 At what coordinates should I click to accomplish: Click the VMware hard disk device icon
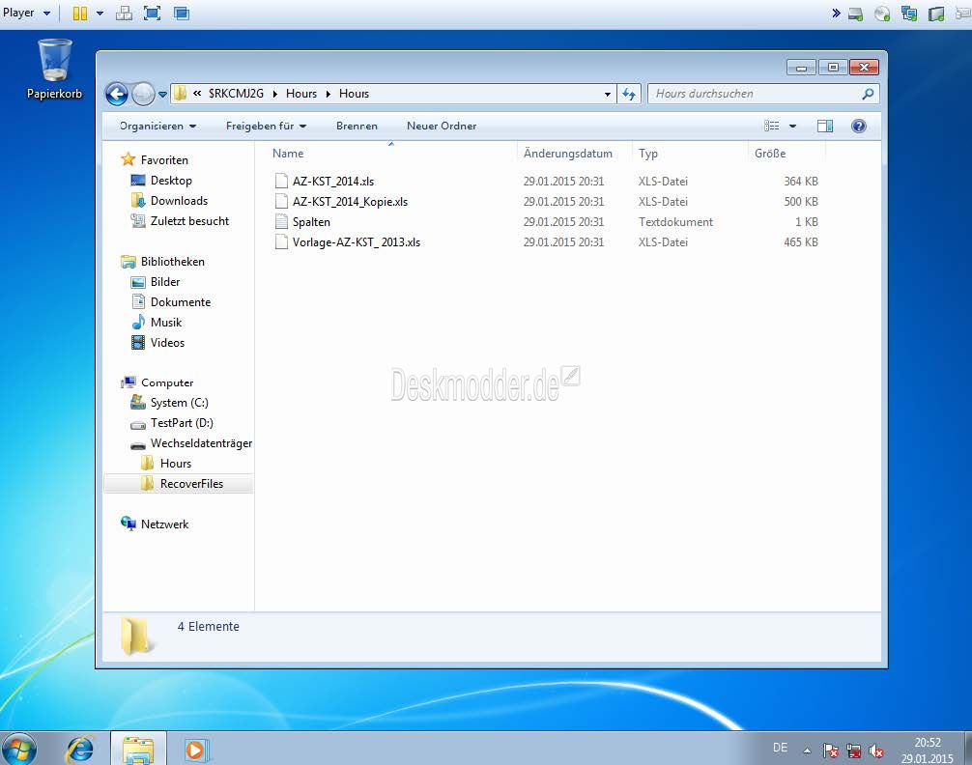coord(855,14)
